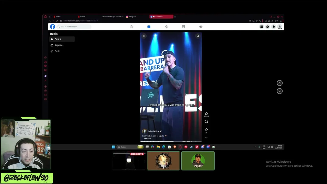The height and width of the screenshot is (184, 327).
Task: Open comments on the reel
Action: tap(206, 122)
